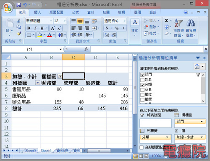Check the 單位 field checkbox
Image resolution: width=210 pixels, height=161 pixels.
(142, 95)
